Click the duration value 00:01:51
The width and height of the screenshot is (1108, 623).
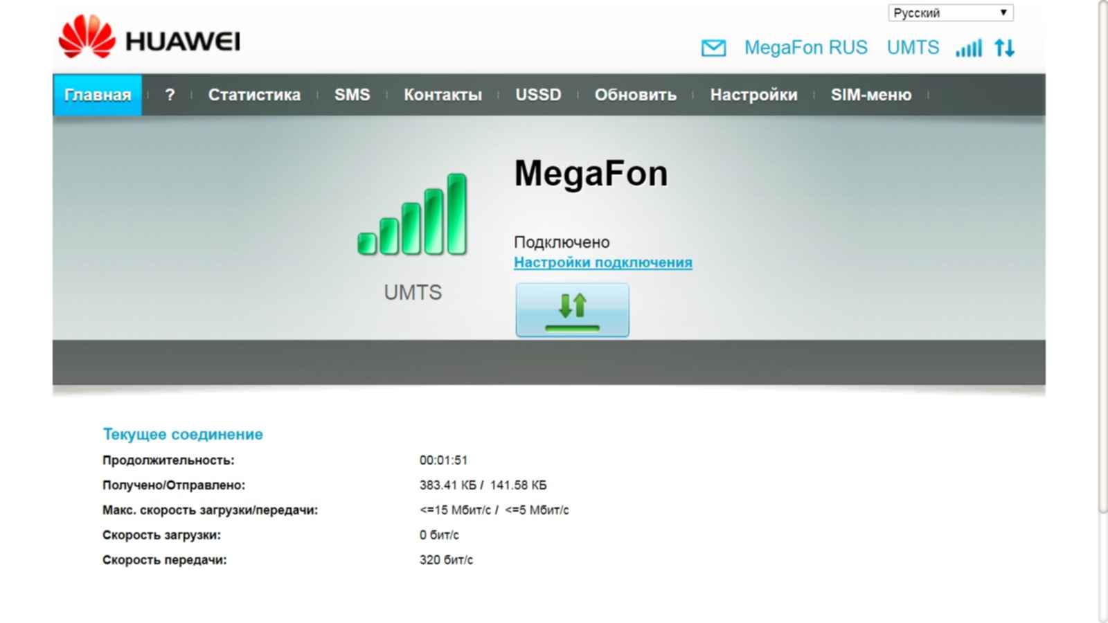(x=443, y=460)
